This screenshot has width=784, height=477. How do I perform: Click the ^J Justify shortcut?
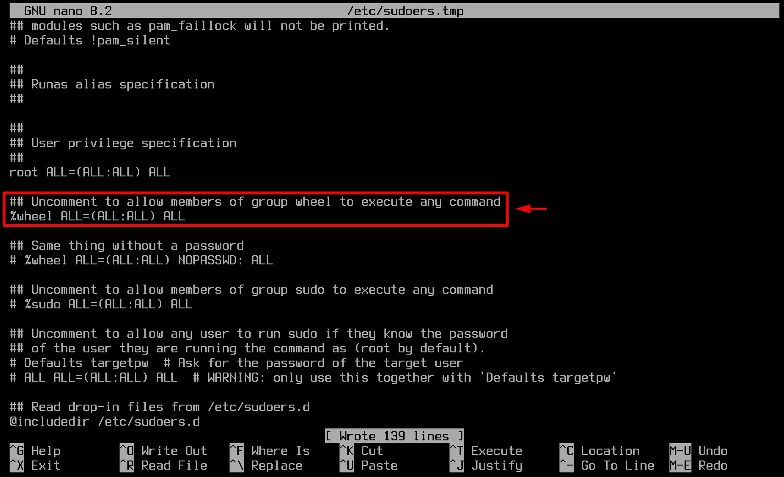[486, 466]
